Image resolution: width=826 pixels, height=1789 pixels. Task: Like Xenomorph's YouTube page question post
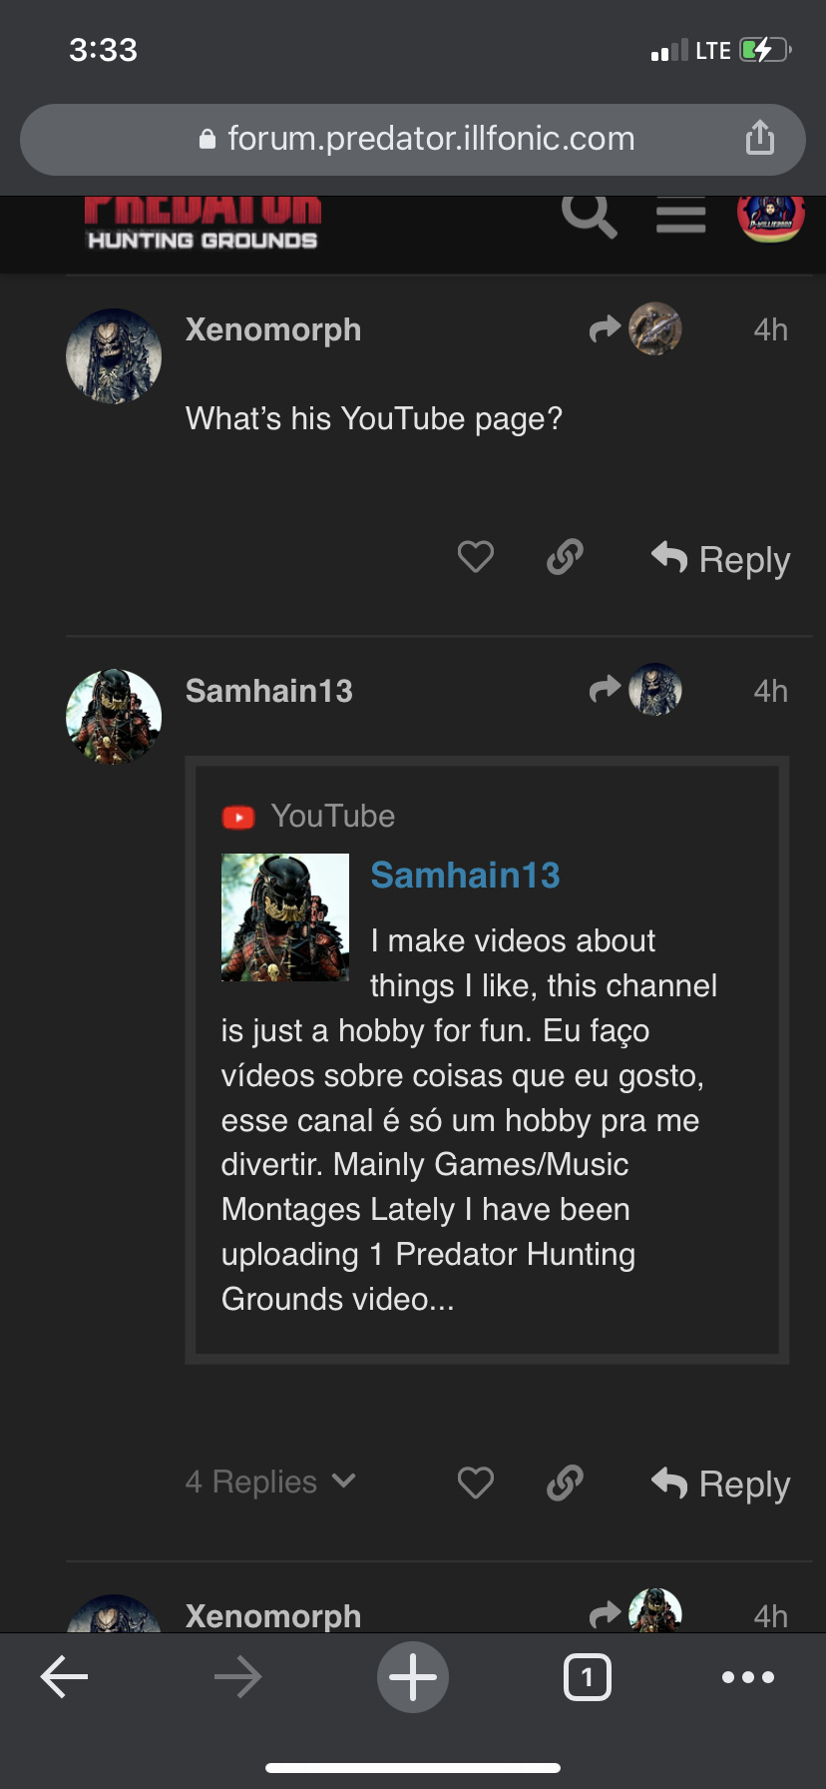click(x=476, y=557)
